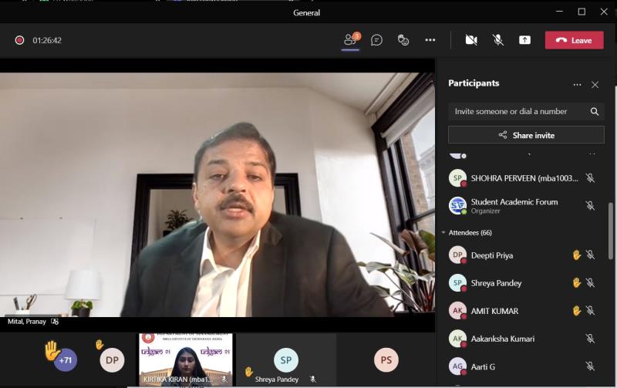Click the invite someone search field

[x=519, y=111]
